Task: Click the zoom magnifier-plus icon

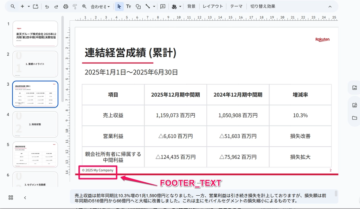Action: pyautogui.click(x=84, y=6)
